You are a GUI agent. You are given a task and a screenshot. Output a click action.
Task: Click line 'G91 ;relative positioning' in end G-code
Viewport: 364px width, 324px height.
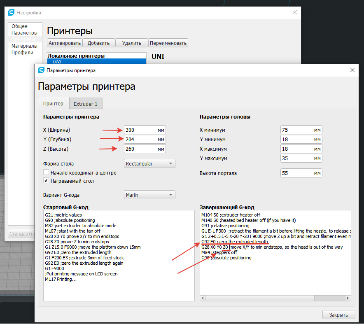pyautogui.click(x=225, y=226)
